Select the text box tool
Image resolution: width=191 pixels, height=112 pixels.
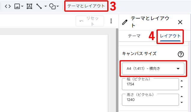pos(29,6)
